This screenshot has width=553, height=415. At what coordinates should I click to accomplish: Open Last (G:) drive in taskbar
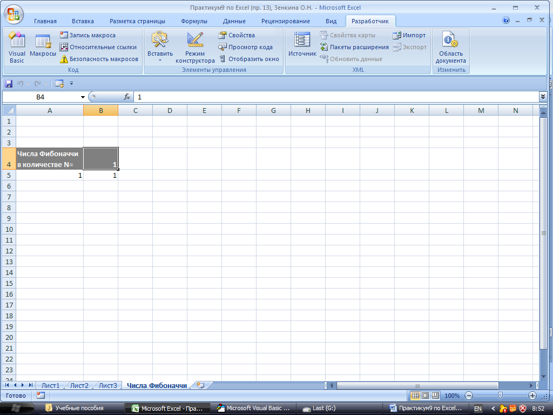[x=319, y=409]
